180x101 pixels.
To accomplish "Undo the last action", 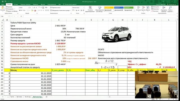I will tap(5, 1).
